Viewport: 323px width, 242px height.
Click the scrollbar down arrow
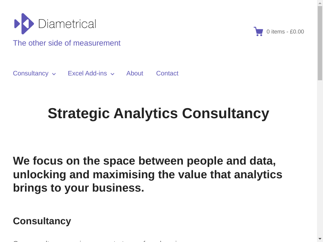click(x=320, y=239)
